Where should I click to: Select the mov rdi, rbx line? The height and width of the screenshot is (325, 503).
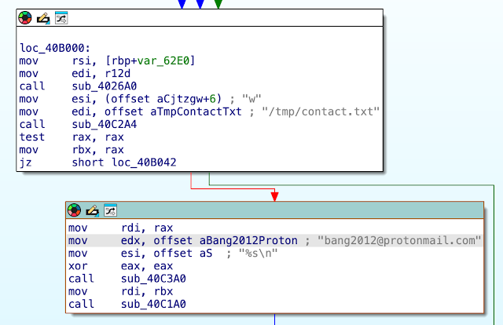120,291
